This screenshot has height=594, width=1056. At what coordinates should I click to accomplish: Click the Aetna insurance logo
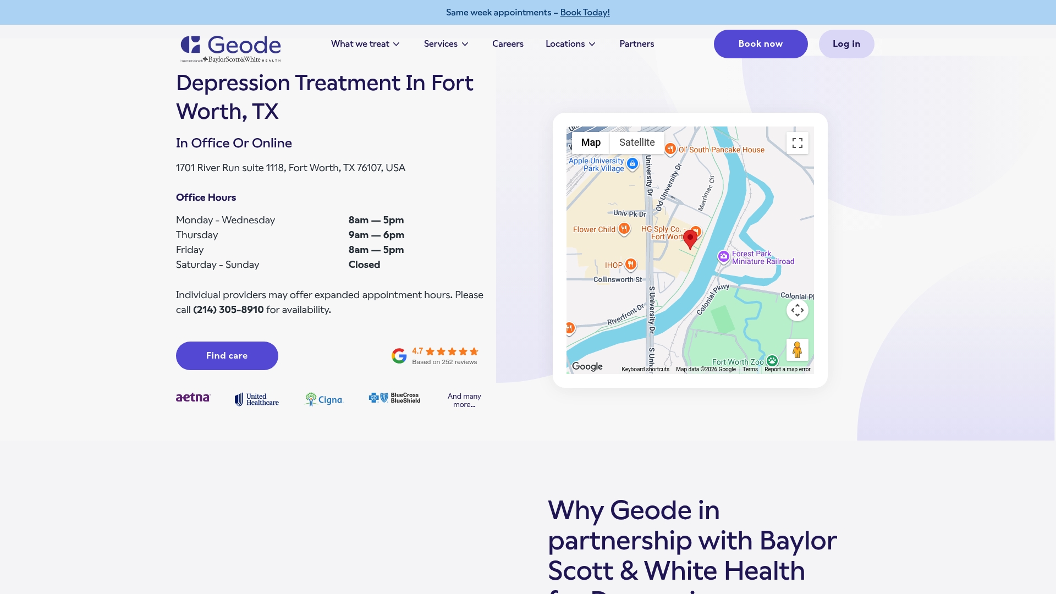click(x=193, y=398)
